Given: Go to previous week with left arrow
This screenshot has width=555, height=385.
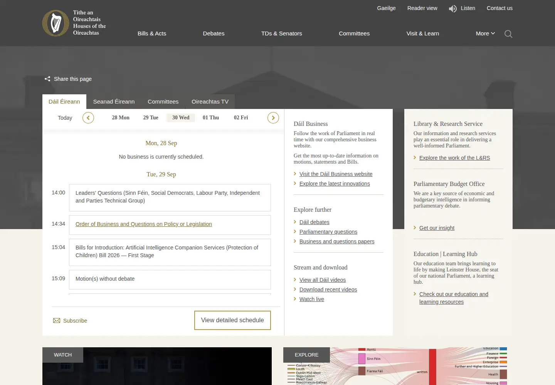Looking at the screenshot, I should tap(88, 118).
